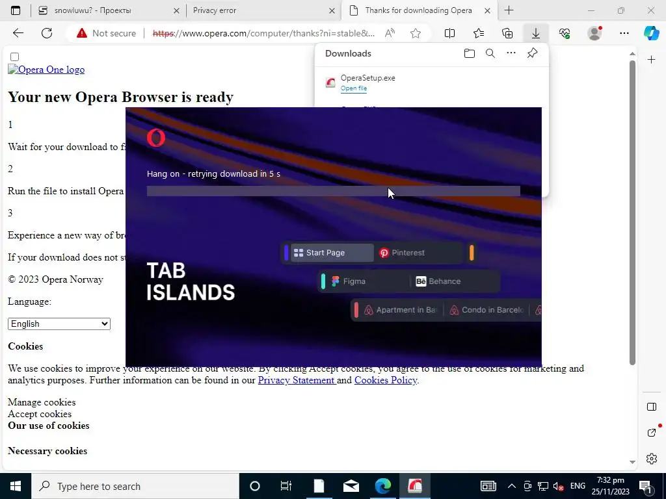Click the address bar URL field
666x499 pixels.
click(x=263, y=33)
